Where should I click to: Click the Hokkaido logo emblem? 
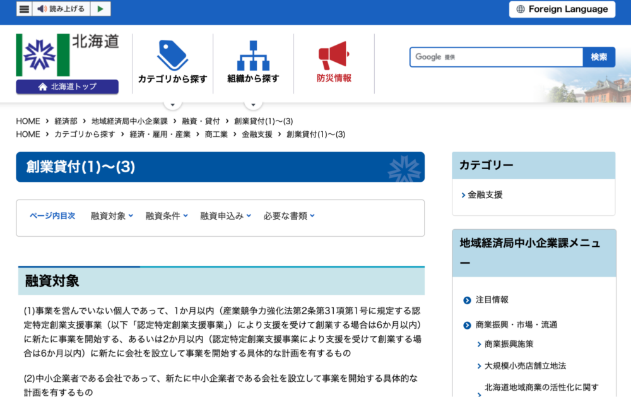[x=42, y=55]
